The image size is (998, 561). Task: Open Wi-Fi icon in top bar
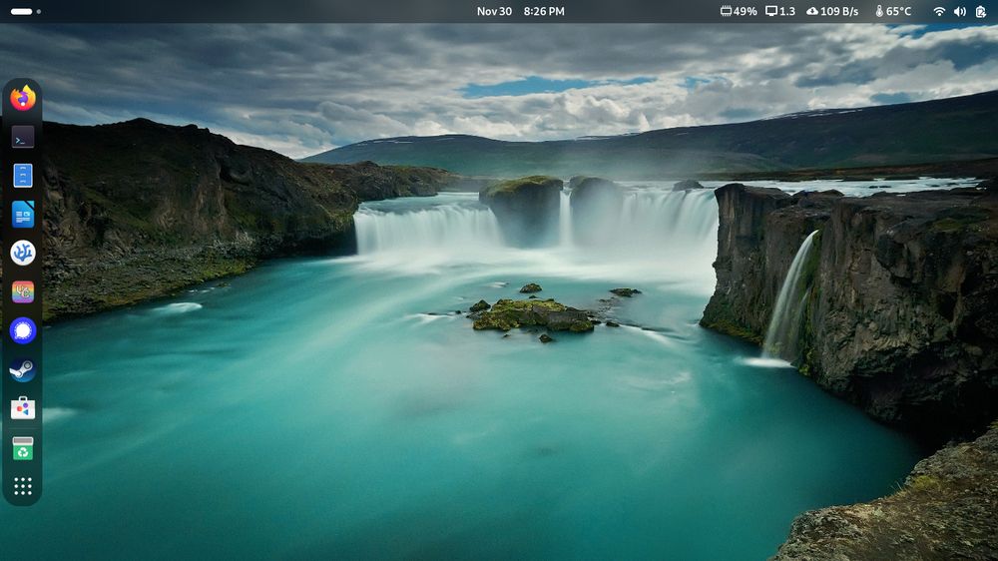(939, 11)
